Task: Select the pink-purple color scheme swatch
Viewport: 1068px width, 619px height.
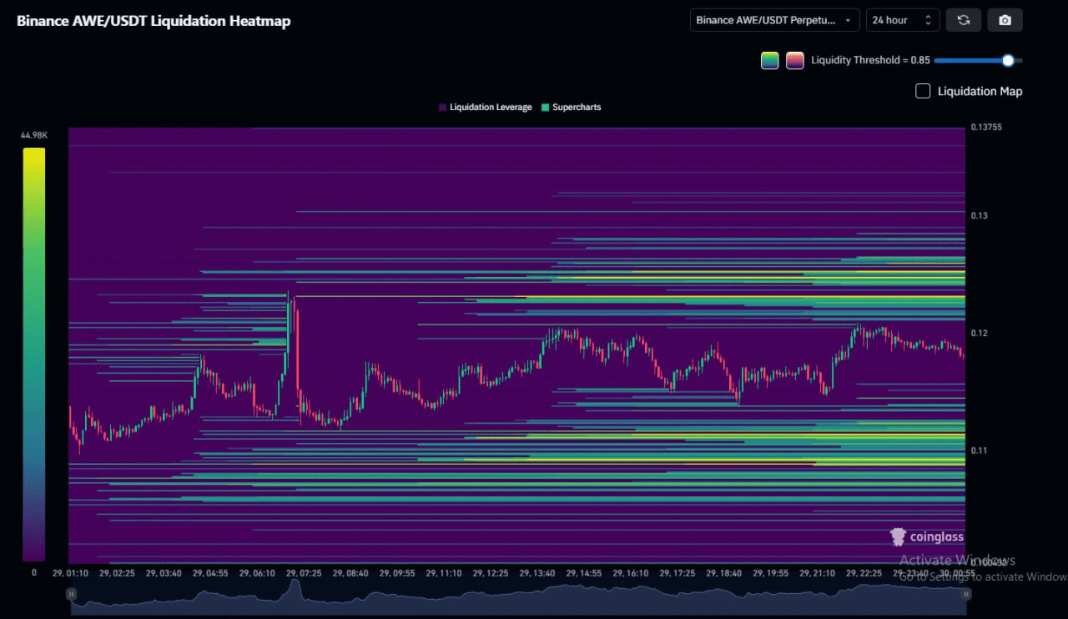Action: click(794, 60)
